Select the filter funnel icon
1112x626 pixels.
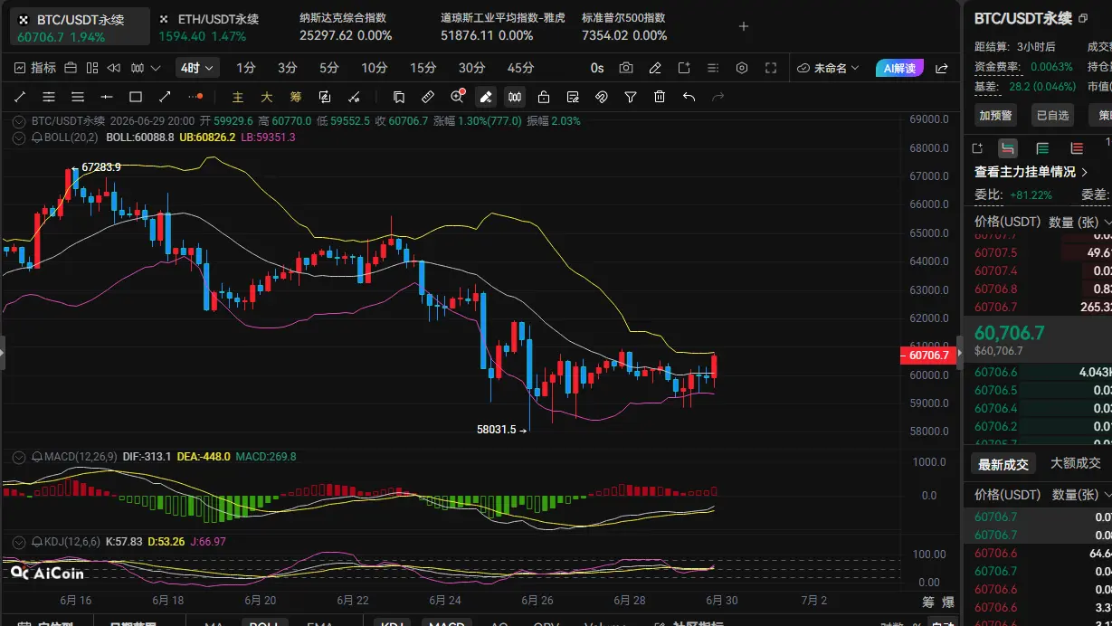click(631, 97)
